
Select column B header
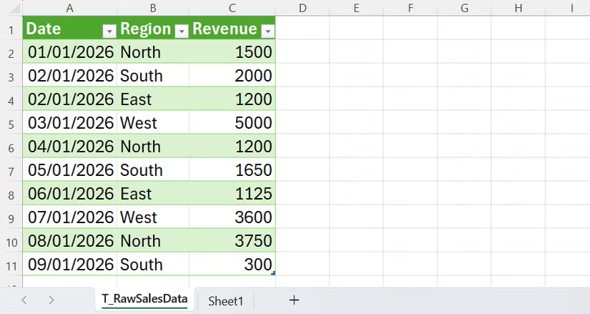(x=153, y=8)
